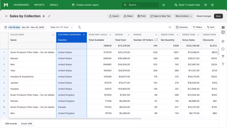Expand Customer Addresses column dropdown
The width and height of the screenshot is (227, 128).
coord(84,35)
